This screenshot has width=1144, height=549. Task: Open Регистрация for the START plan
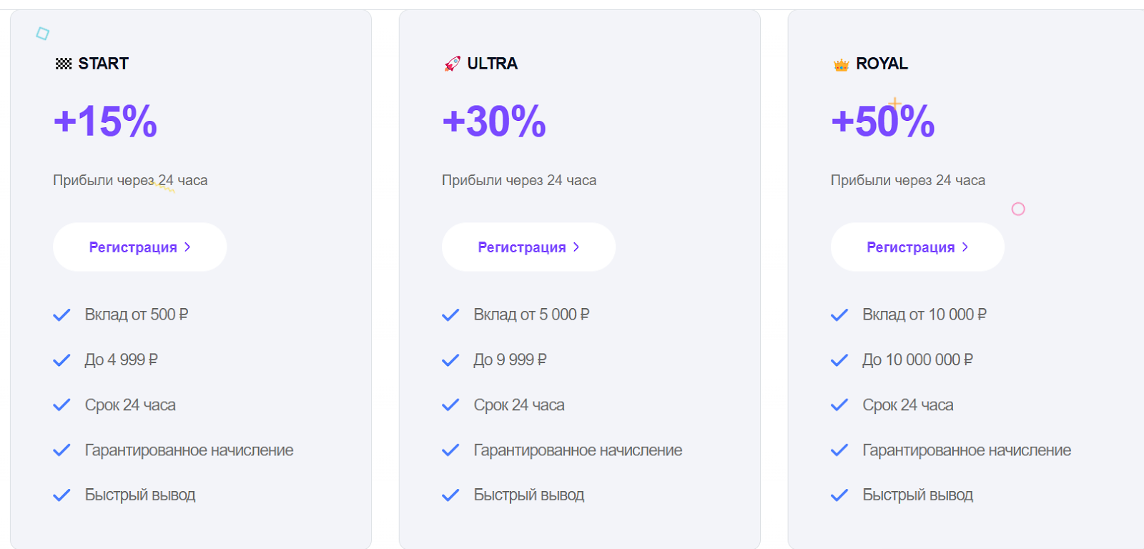click(139, 247)
